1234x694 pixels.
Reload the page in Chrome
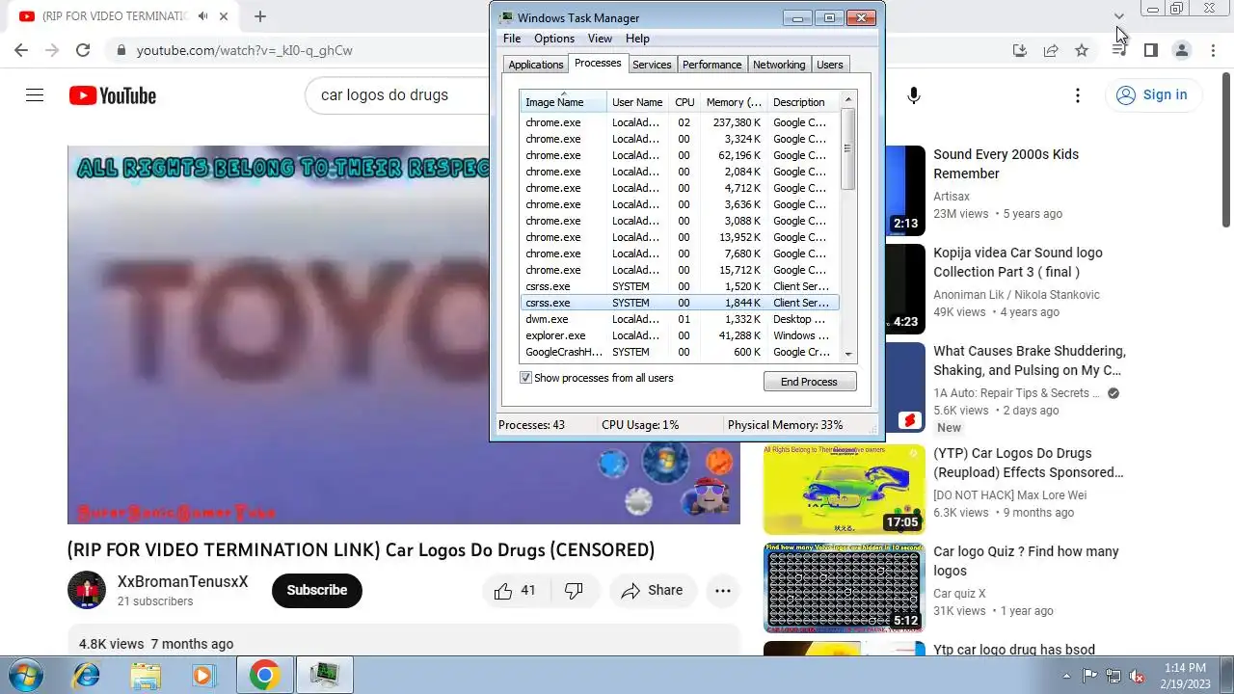(83, 50)
